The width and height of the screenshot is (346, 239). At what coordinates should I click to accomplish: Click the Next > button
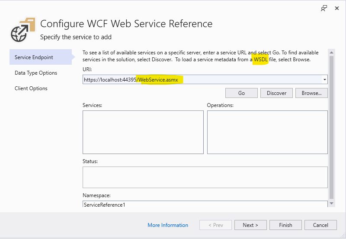(x=250, y=225)
